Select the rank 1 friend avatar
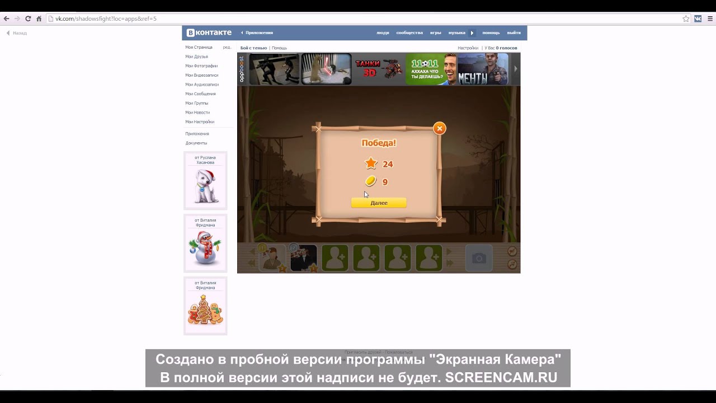Image resolution: width=716 pixels, height=403 pixels. (272, 258)
